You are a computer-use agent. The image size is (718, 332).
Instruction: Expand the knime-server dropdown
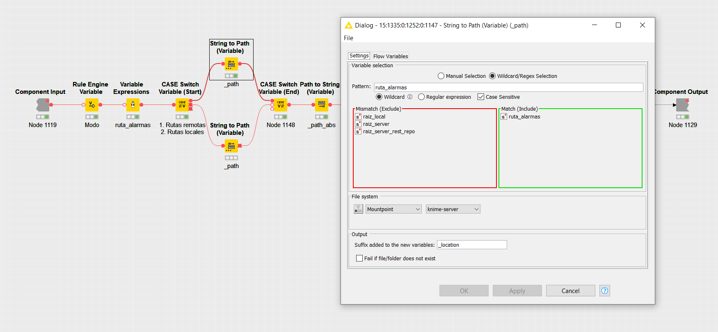tap(453, 209)
